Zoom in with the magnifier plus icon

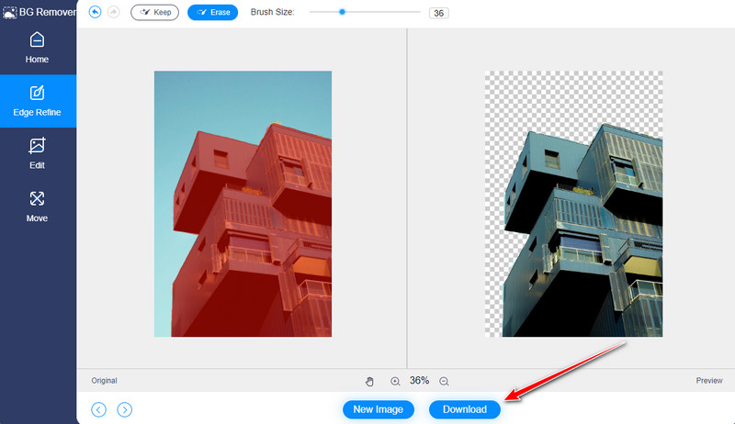tap(395, 381)
